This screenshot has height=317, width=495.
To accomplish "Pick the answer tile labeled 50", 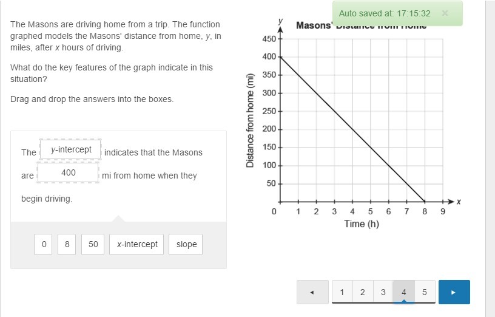I will 93,244.
